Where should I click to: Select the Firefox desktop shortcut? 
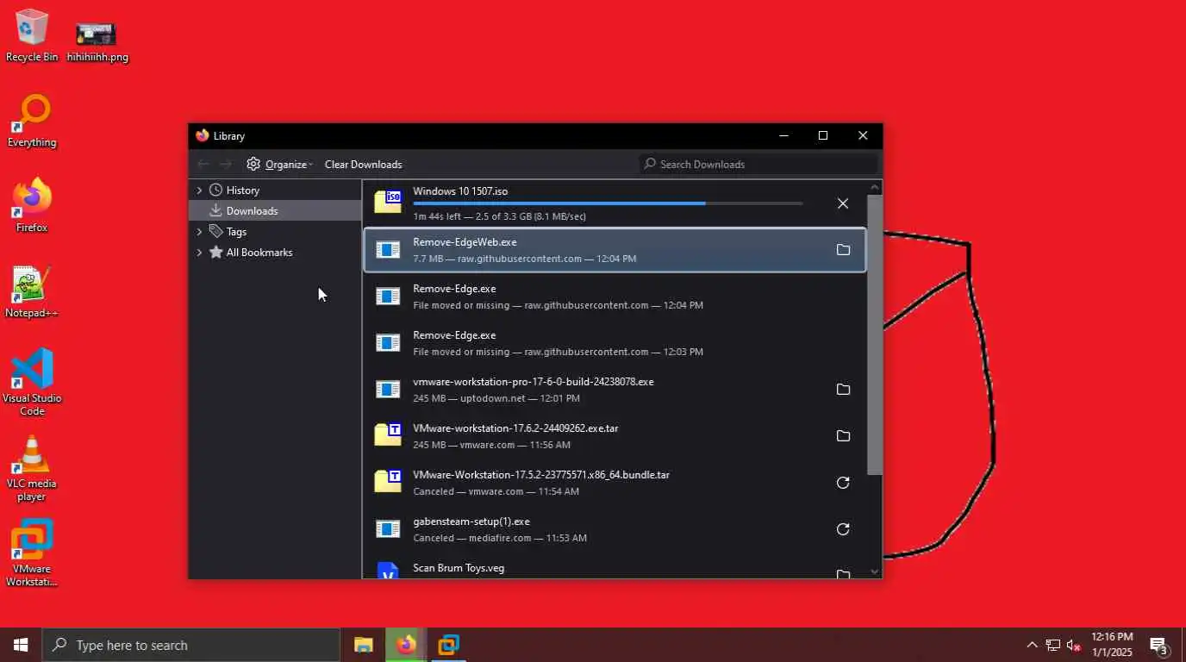point(32,205)
